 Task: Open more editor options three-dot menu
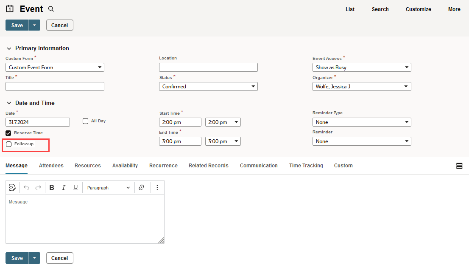pyautogui.click(x=157, y=187)
